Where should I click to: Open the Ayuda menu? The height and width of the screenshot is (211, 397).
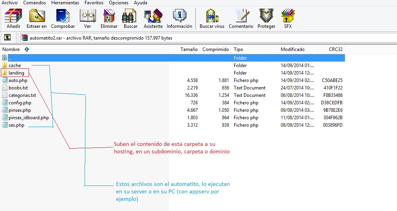[141, 3]
